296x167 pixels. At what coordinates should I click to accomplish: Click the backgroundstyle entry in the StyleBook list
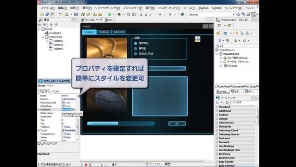point(72,113)
